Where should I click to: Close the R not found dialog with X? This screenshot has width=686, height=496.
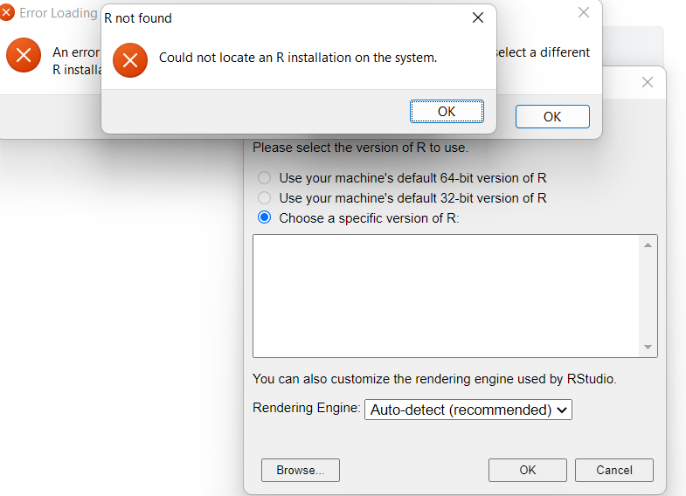click(478, 17)
